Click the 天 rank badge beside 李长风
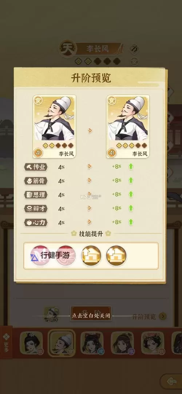Image resolution: width=182 pixels, height=394 pixels. [x=67, y=49]
